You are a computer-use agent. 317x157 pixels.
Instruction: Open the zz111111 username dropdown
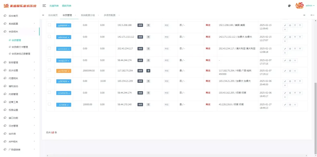(63, 49)
